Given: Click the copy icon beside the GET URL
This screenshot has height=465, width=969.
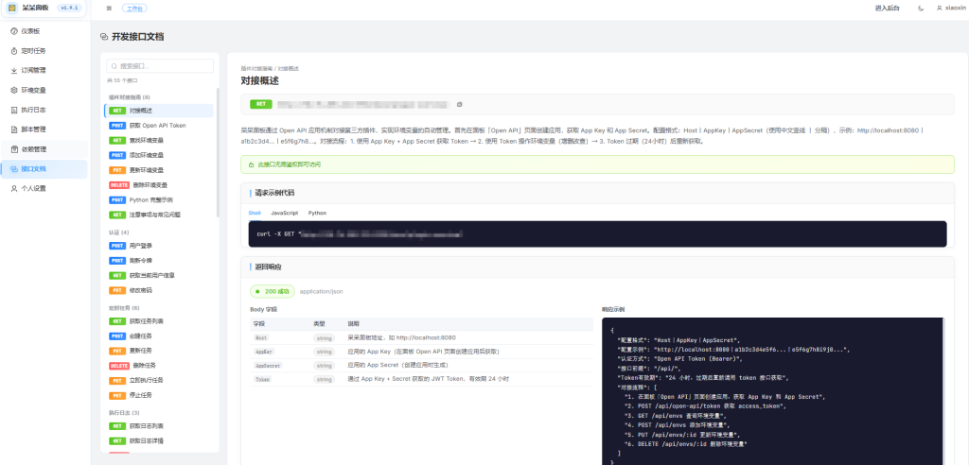Looking at the screenshot, I should [x=459, y=104].
